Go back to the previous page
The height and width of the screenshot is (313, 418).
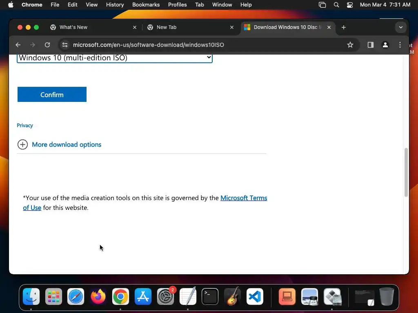click(x=18, y=45)
